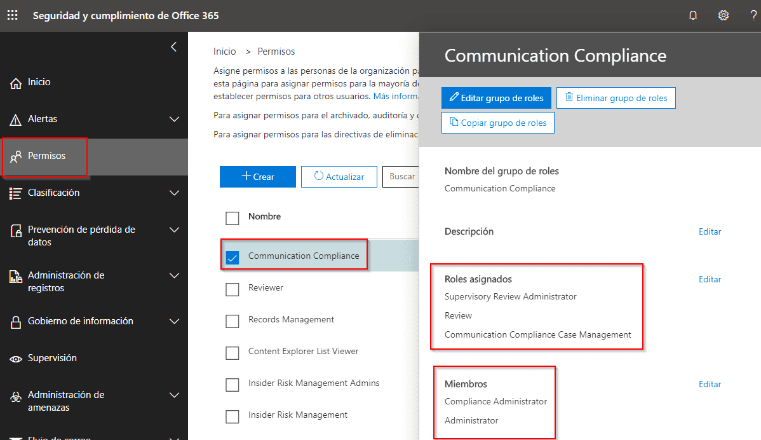Open Clasificación in the sidebar
The height and width of the screenshot is (440, 761).
click(93, 193)
